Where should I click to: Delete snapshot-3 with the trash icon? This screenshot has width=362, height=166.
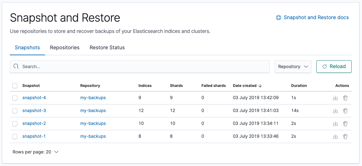point(345,111)
